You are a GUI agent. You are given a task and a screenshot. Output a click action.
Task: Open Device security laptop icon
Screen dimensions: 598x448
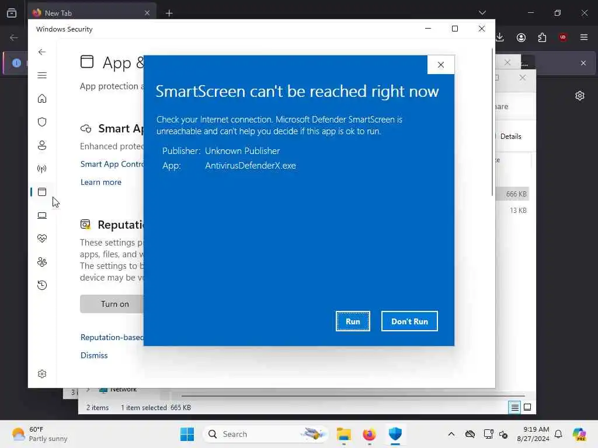42,215
